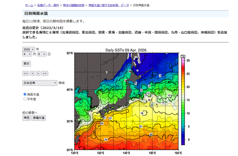Click the 140°E longitude axis label

tap(126, 153)
